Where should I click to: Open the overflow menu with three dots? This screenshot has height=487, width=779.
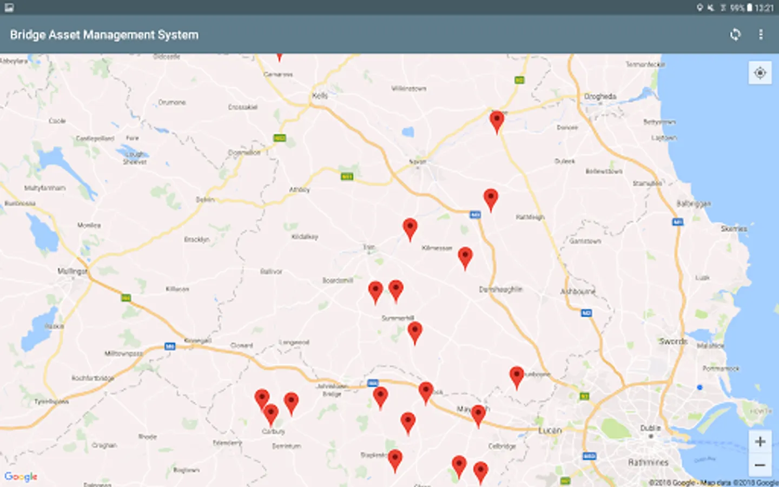761,35
